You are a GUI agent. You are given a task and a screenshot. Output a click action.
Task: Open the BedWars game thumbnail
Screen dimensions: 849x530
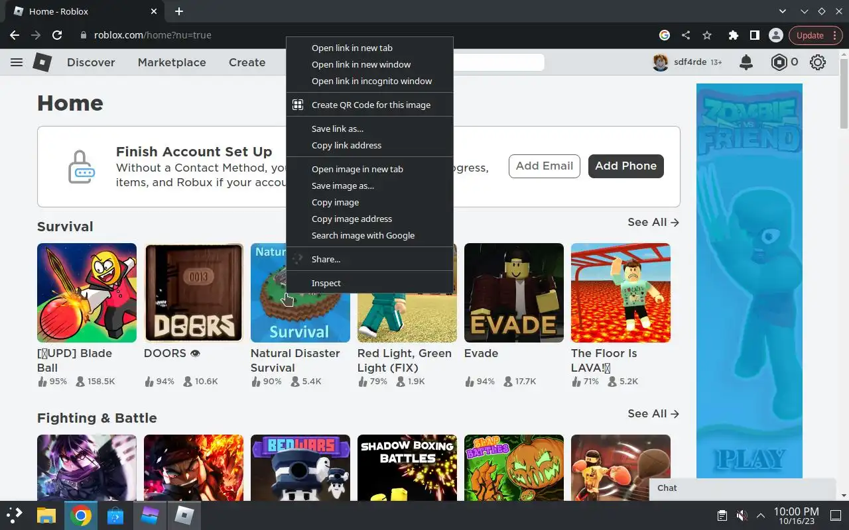(300, 467)
